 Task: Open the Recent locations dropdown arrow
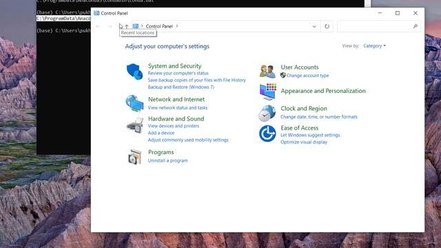(121, 26)
